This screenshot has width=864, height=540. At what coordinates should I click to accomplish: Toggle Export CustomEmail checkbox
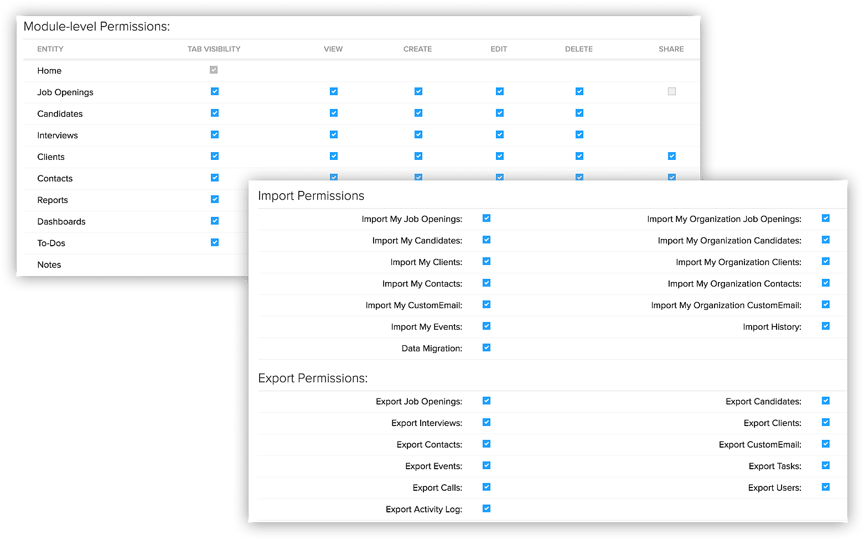tap(826, 444)
